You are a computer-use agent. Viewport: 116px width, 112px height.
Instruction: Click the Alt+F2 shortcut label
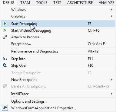point(93,51)
